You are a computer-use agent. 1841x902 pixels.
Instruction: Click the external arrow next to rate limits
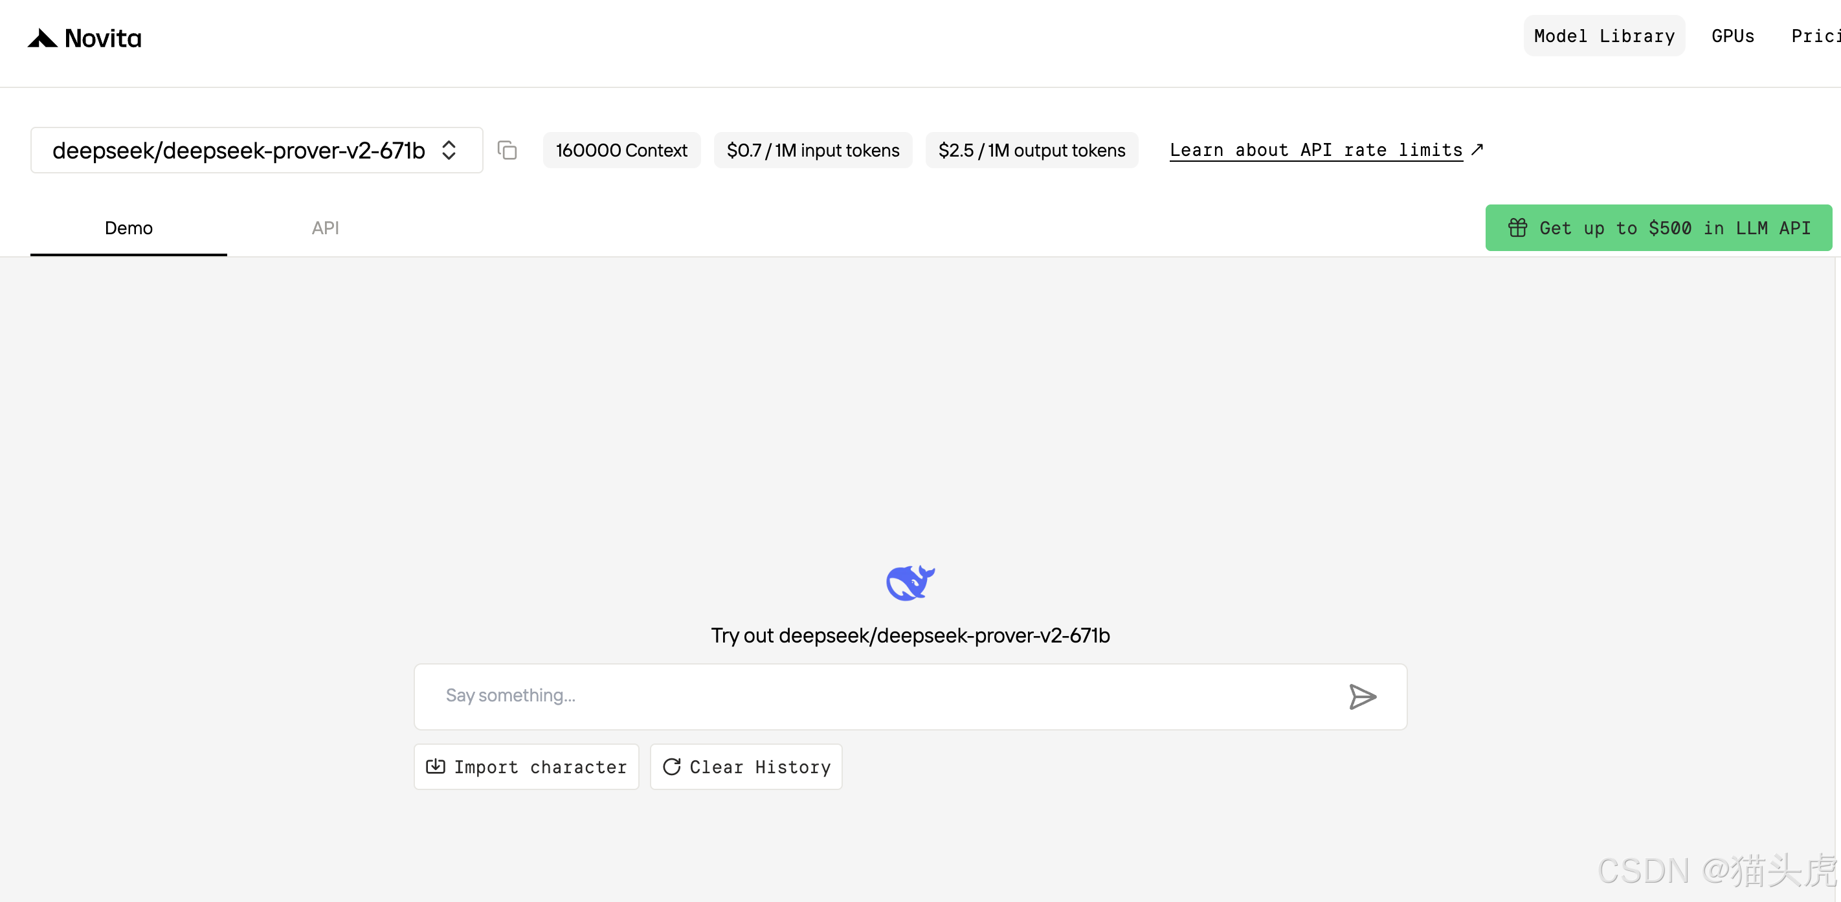tap(1477, 149)
